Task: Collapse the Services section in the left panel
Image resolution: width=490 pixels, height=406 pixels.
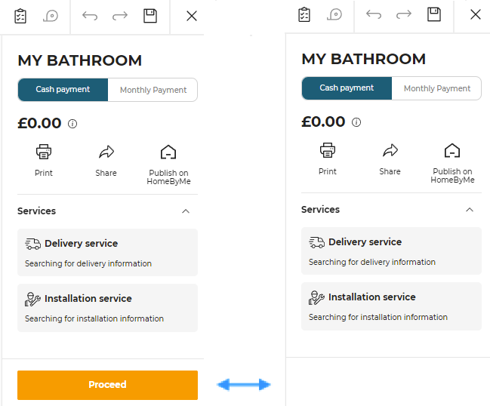Action: (x=186, y=211)
